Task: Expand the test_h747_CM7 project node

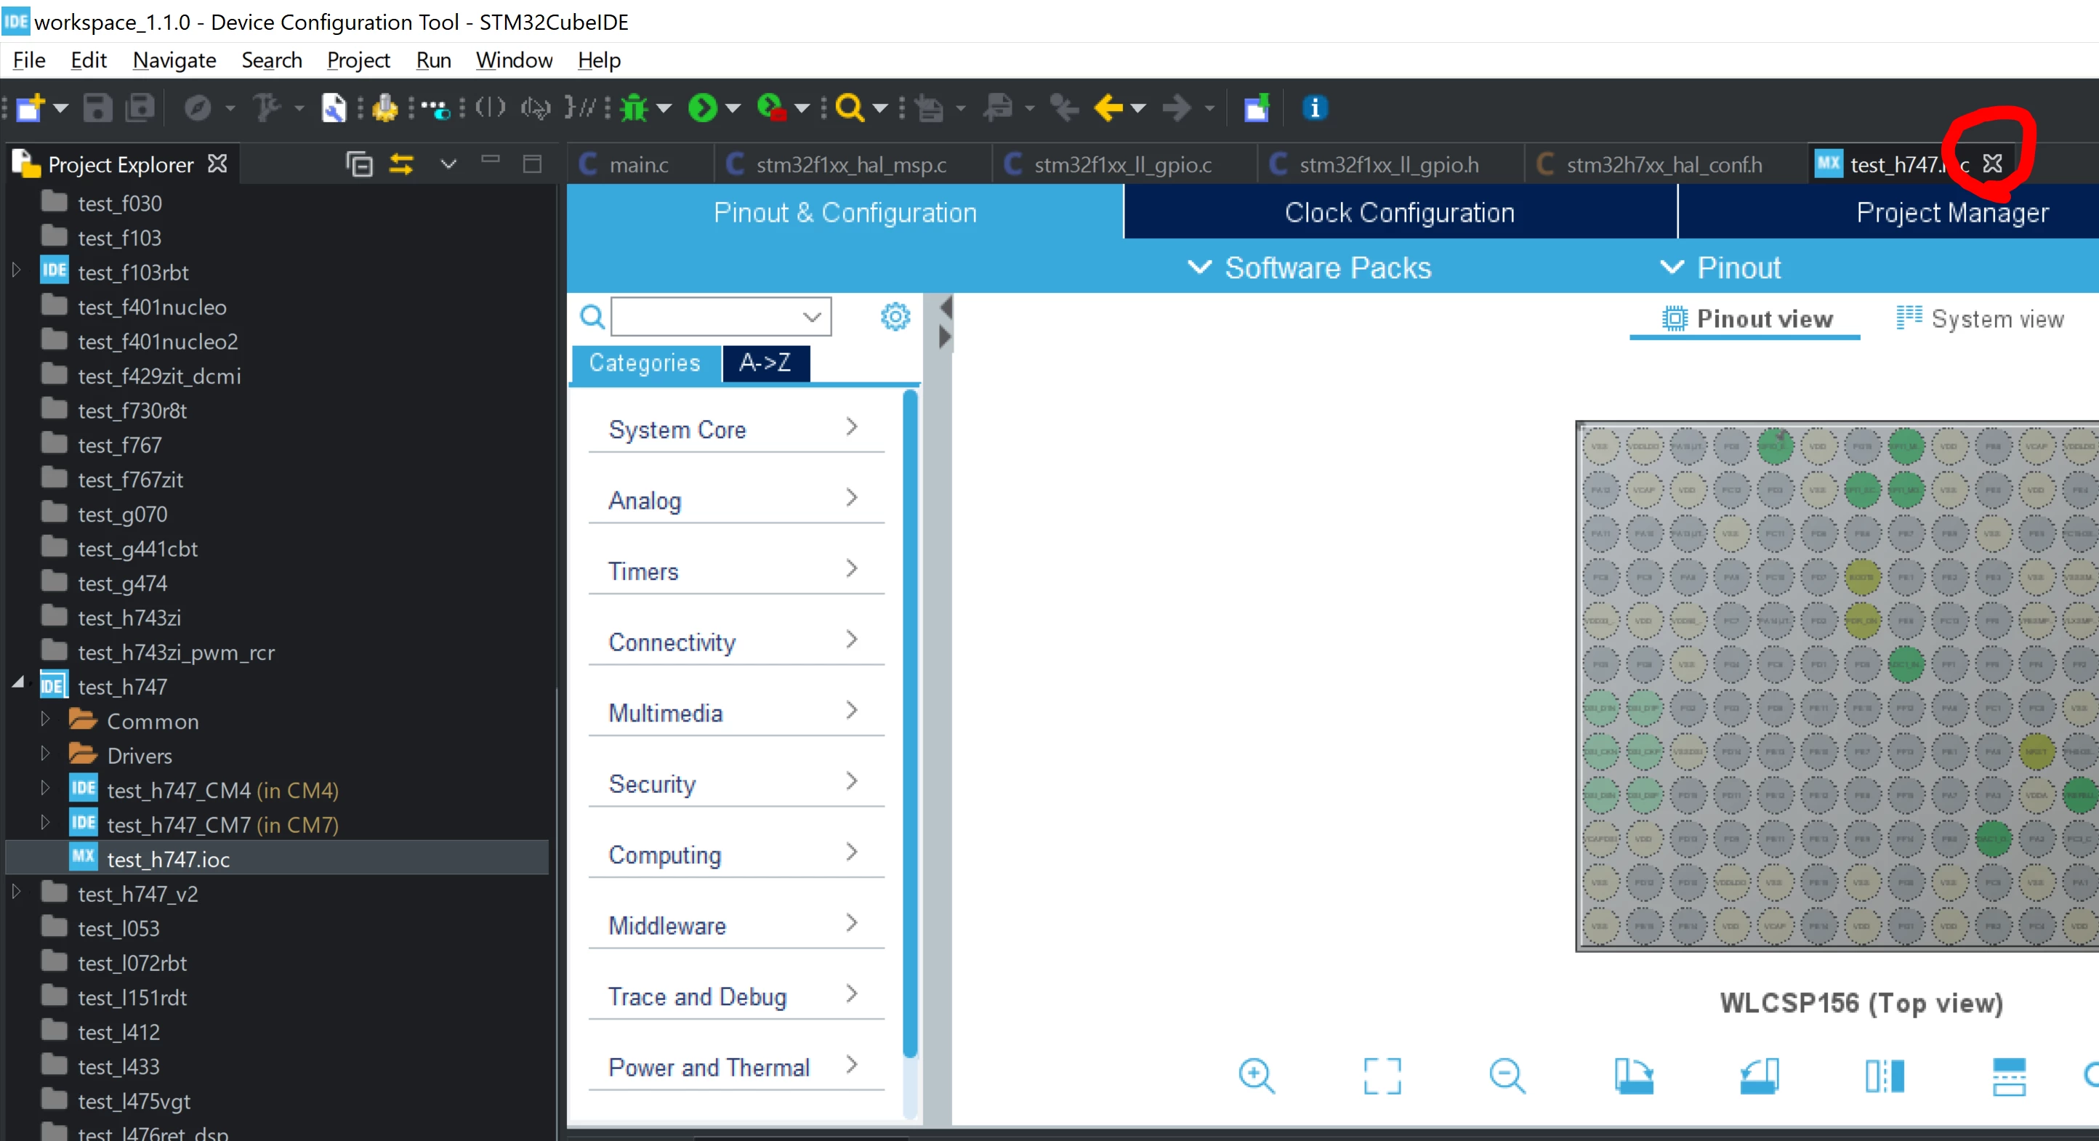Action: coord(45,823)
